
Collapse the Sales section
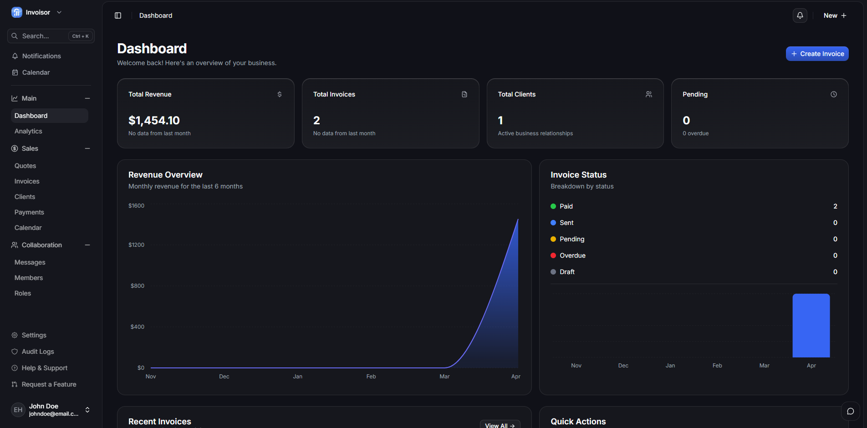(87, 148)
